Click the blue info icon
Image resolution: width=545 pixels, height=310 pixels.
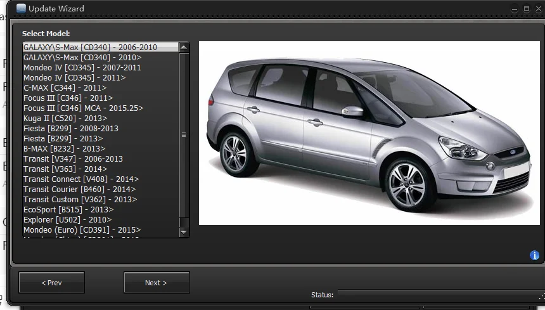tap(534, 255)
